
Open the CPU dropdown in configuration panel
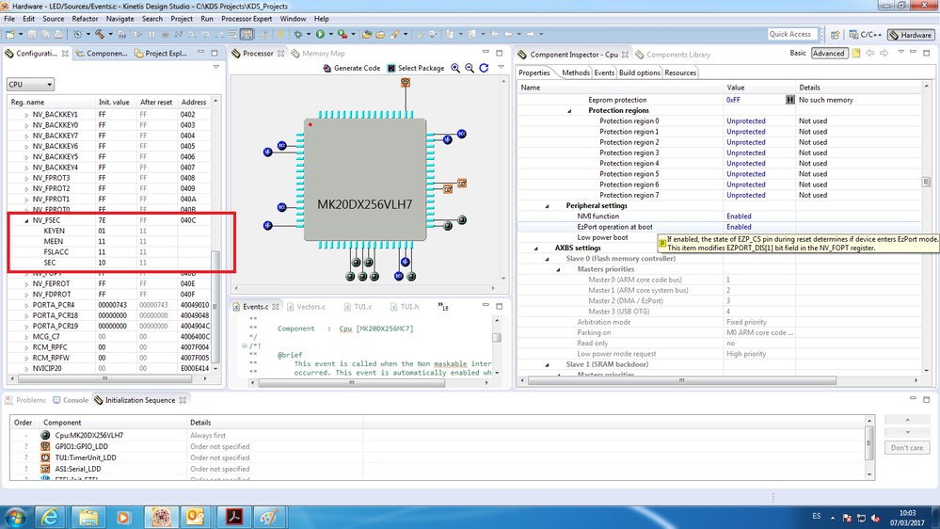(x=31, y=85)
